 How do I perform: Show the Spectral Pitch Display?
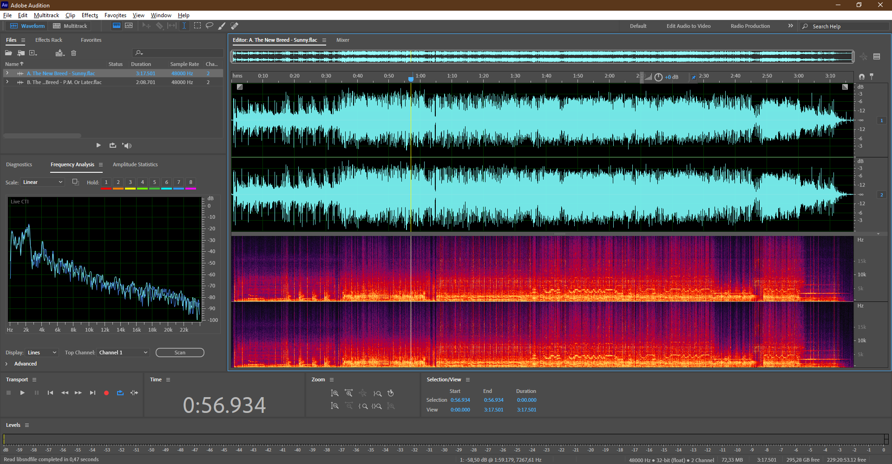coord(129,26)
